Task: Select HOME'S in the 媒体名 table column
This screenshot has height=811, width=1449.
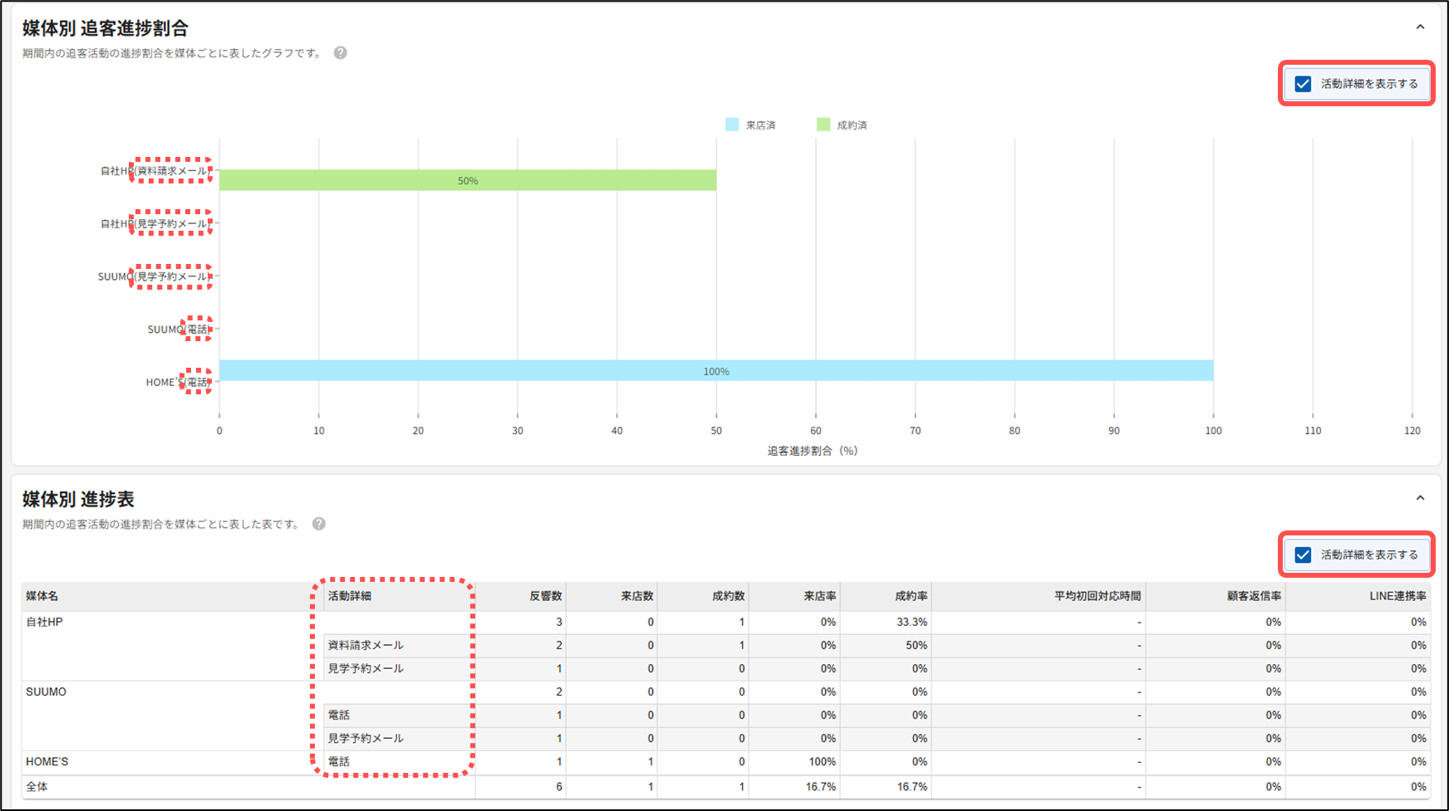Action: pyautogui.click(x=47, y=761)
